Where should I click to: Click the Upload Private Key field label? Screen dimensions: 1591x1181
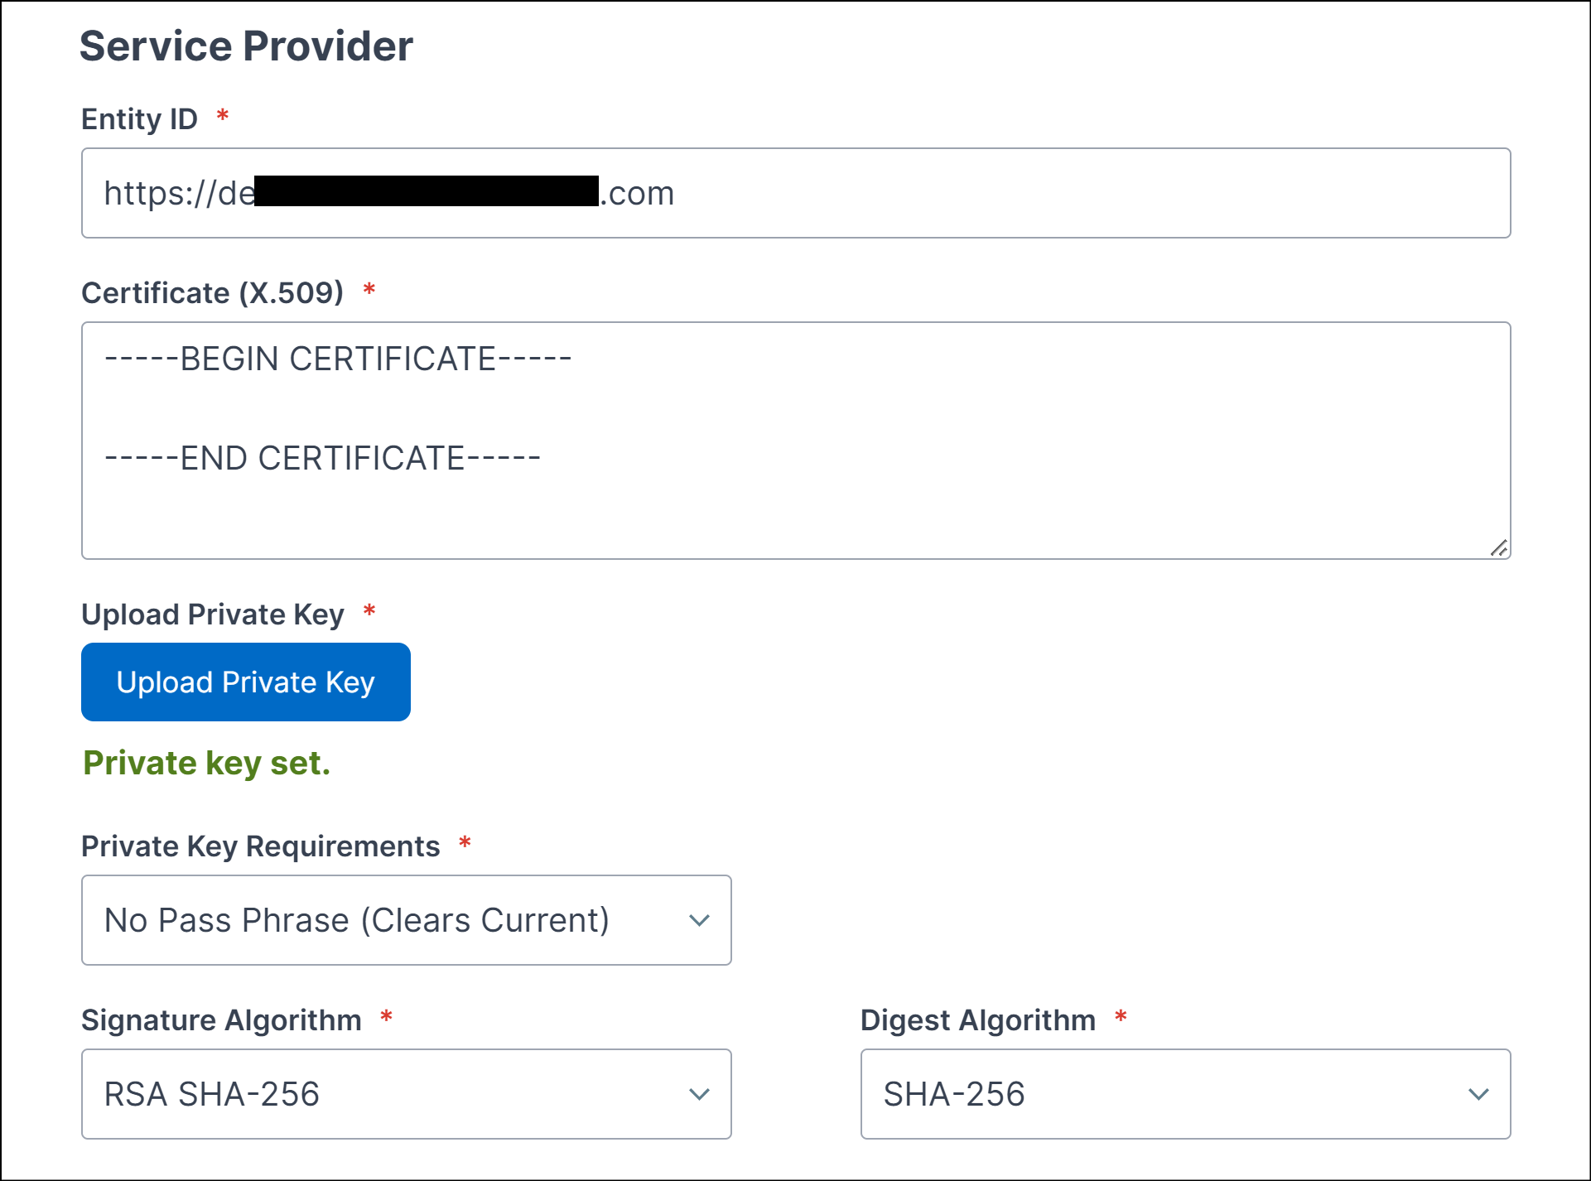[212, 615]
